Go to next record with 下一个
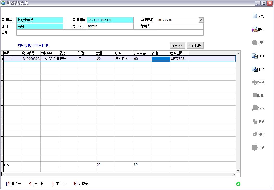The image size is (274, 190). click(59, 184)
